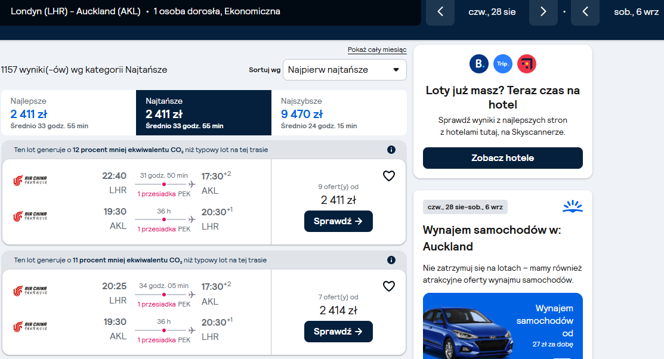
Task: Open the blue car rental promo image
Action: point(503,326)
